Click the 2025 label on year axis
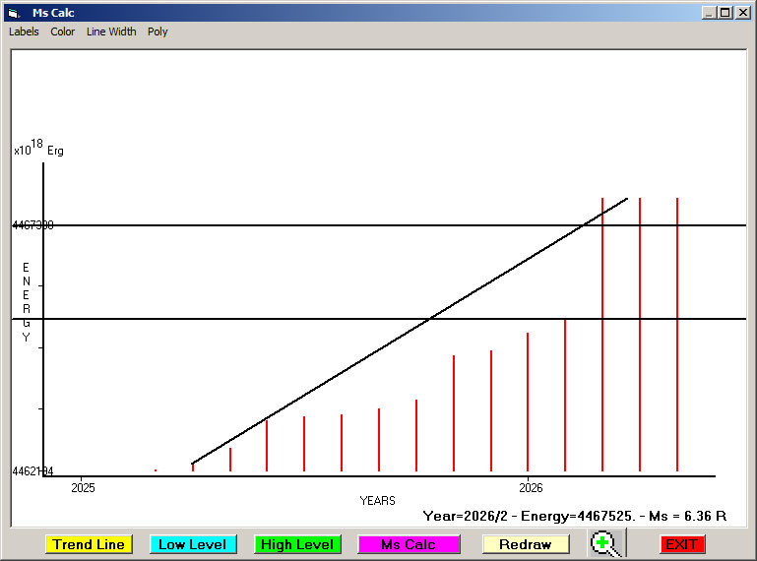The width and height of the screenshot is (757, 561). (x=83, y=487)
